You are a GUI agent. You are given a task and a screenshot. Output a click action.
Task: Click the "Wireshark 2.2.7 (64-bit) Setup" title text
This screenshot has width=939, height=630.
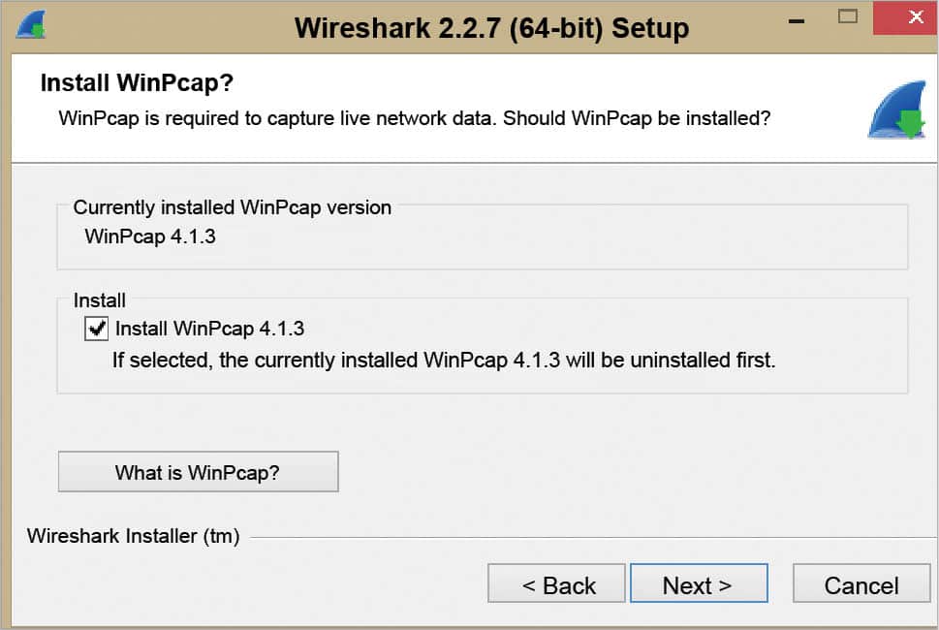(491, 27)
